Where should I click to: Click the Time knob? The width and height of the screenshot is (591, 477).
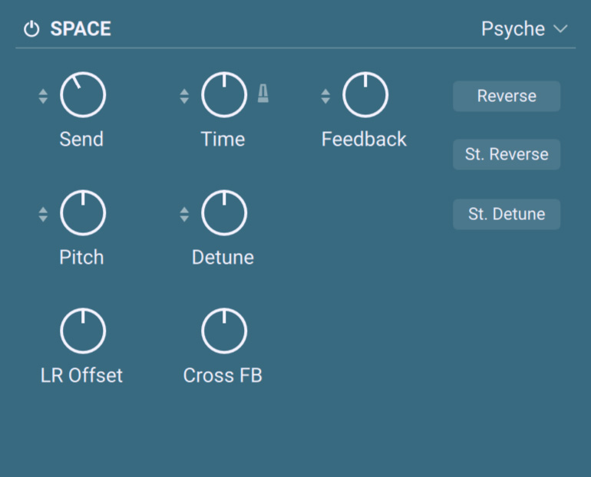(x=224, y=96)
